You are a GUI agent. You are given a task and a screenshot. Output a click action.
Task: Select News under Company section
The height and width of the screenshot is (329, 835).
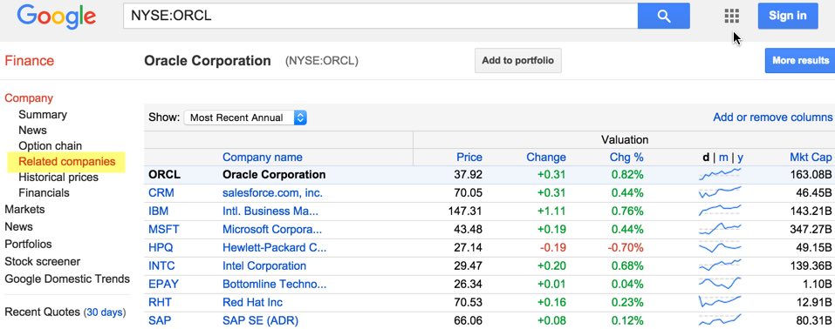[32, 131]
